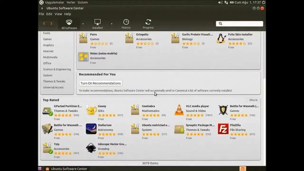Open the Edit menu
The image size is (304, 171).
point(49,14)
